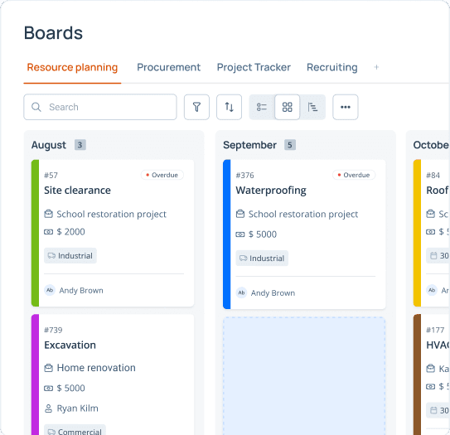Open the three-dot more options menu
Viewport: 450px width, 435px height.
[x=346, y=107]
